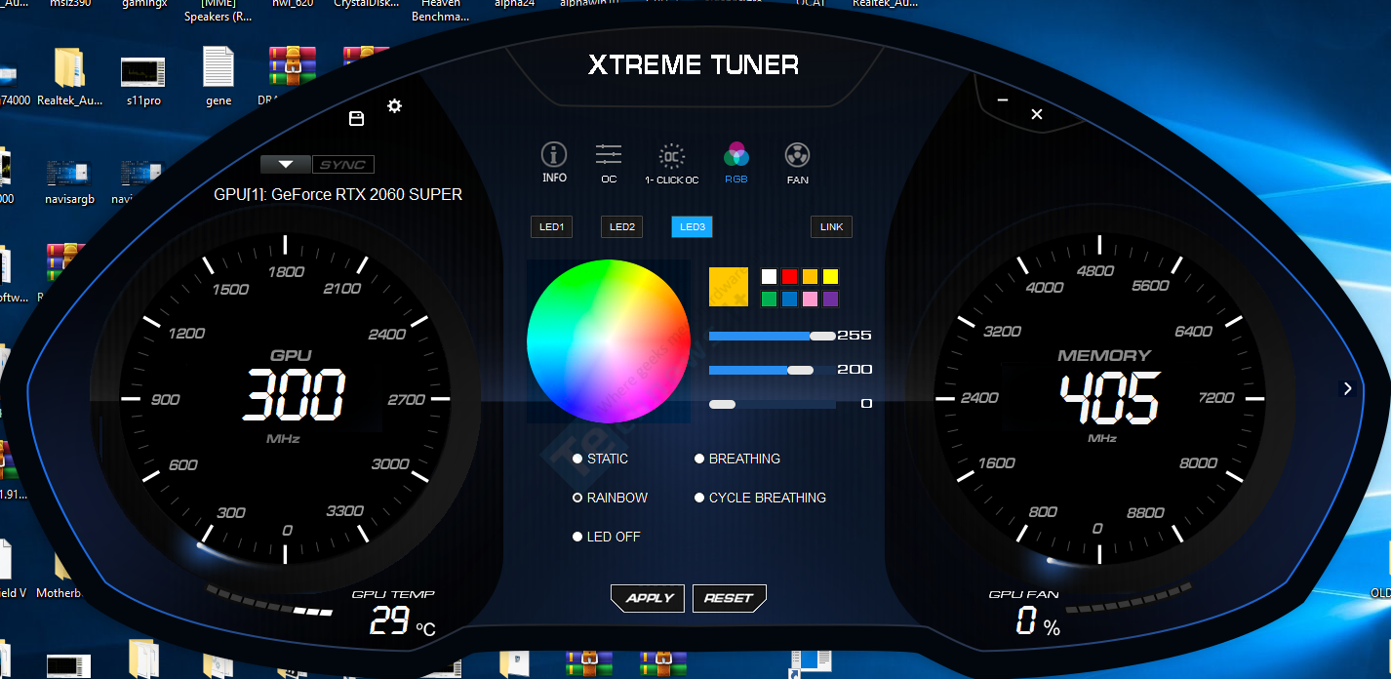Close the Xtreme Tuner window

coord(1037,114)
